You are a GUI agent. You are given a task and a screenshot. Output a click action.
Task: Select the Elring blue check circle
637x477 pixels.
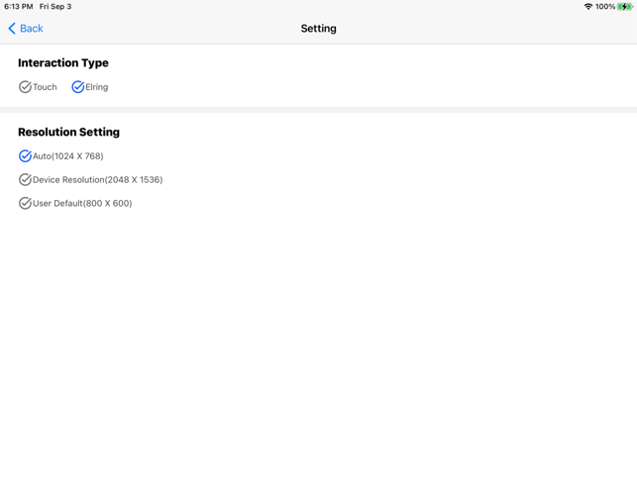pyautogui.click(x=77, y=87)
